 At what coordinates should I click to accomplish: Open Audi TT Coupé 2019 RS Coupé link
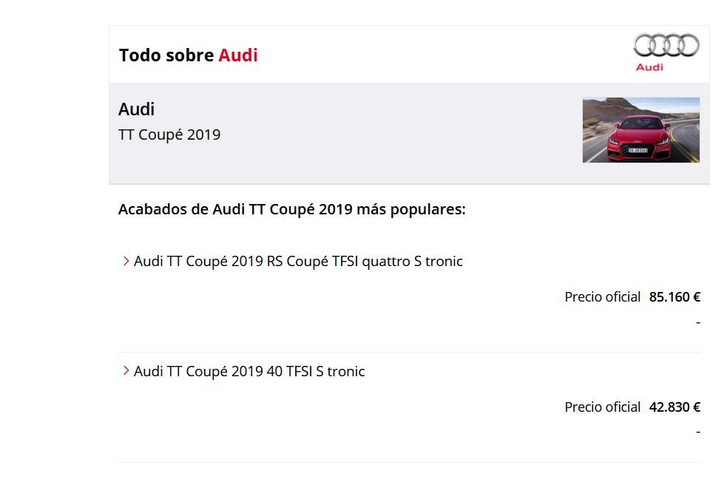point(298,261)
